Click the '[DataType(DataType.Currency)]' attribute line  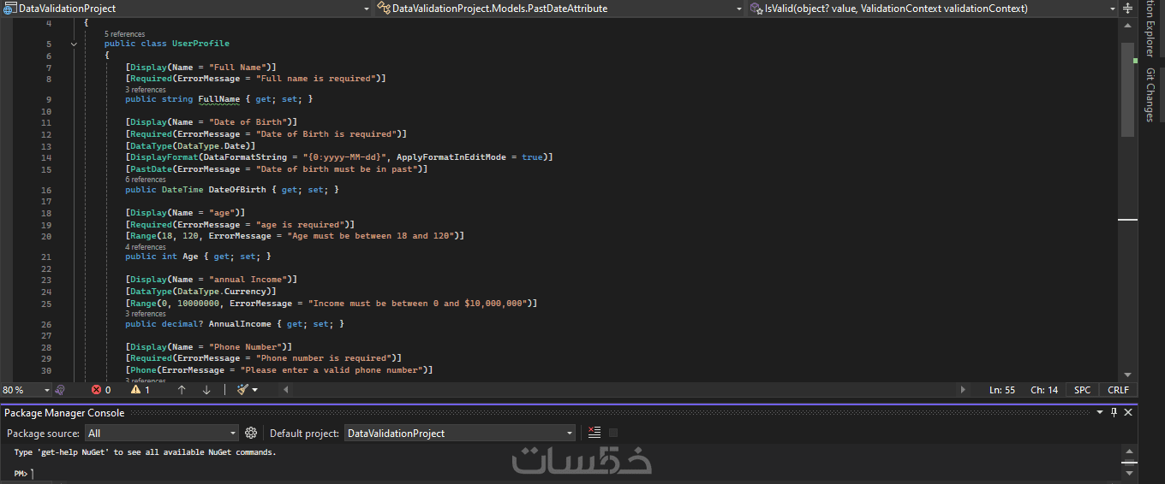(x=200, y=292)
